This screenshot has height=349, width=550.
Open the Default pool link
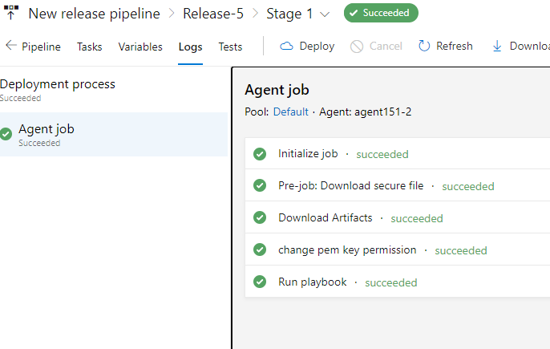coord(290,112)
